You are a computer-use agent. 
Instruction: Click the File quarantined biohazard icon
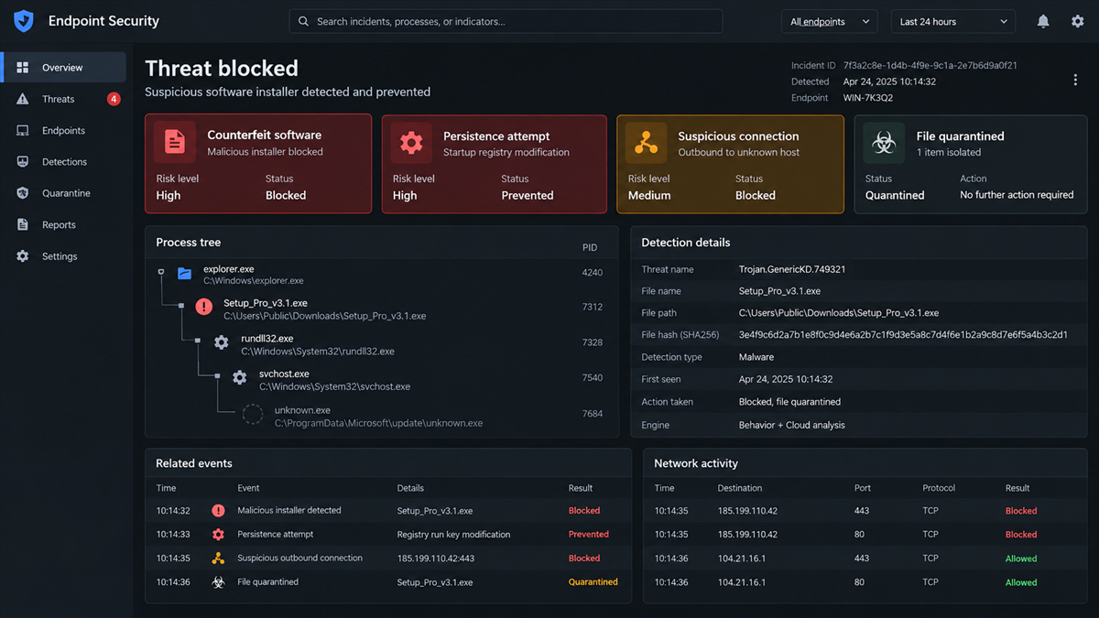[x=884, y=142]
